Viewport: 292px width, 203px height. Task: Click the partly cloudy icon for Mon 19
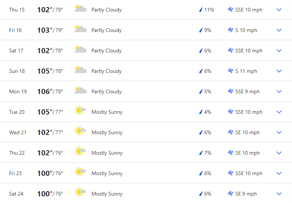[x=81, y=90]
